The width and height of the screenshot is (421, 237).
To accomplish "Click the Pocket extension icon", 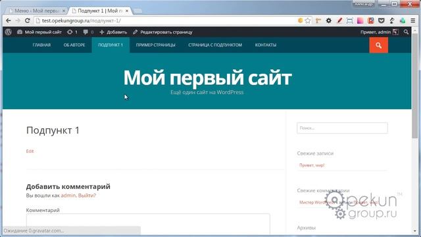I will [382, 20].
